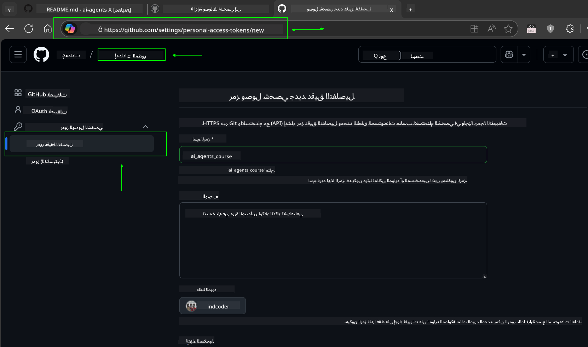Open the browser extensions puzzle icon

click(570, 29)
